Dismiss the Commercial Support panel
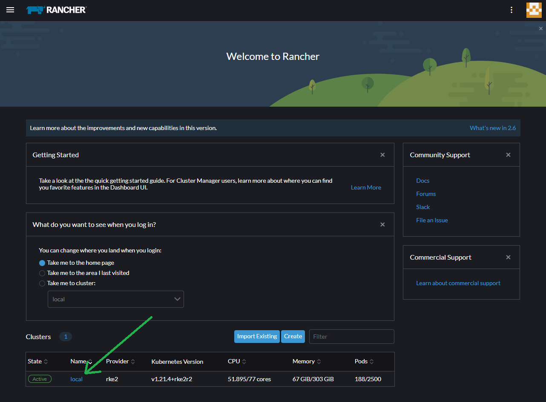546x402 pixels. click(508, 258)
